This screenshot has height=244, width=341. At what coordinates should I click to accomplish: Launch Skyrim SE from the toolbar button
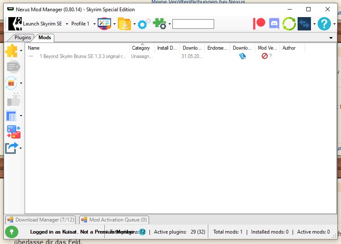[35, 24]
